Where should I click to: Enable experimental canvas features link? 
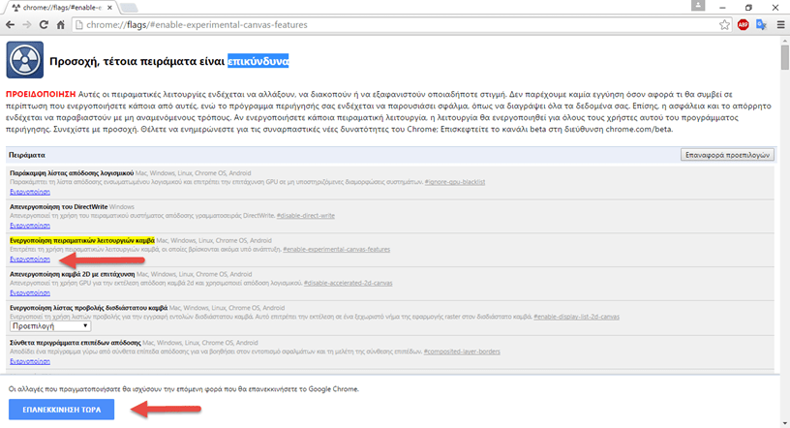click(30, 260)
